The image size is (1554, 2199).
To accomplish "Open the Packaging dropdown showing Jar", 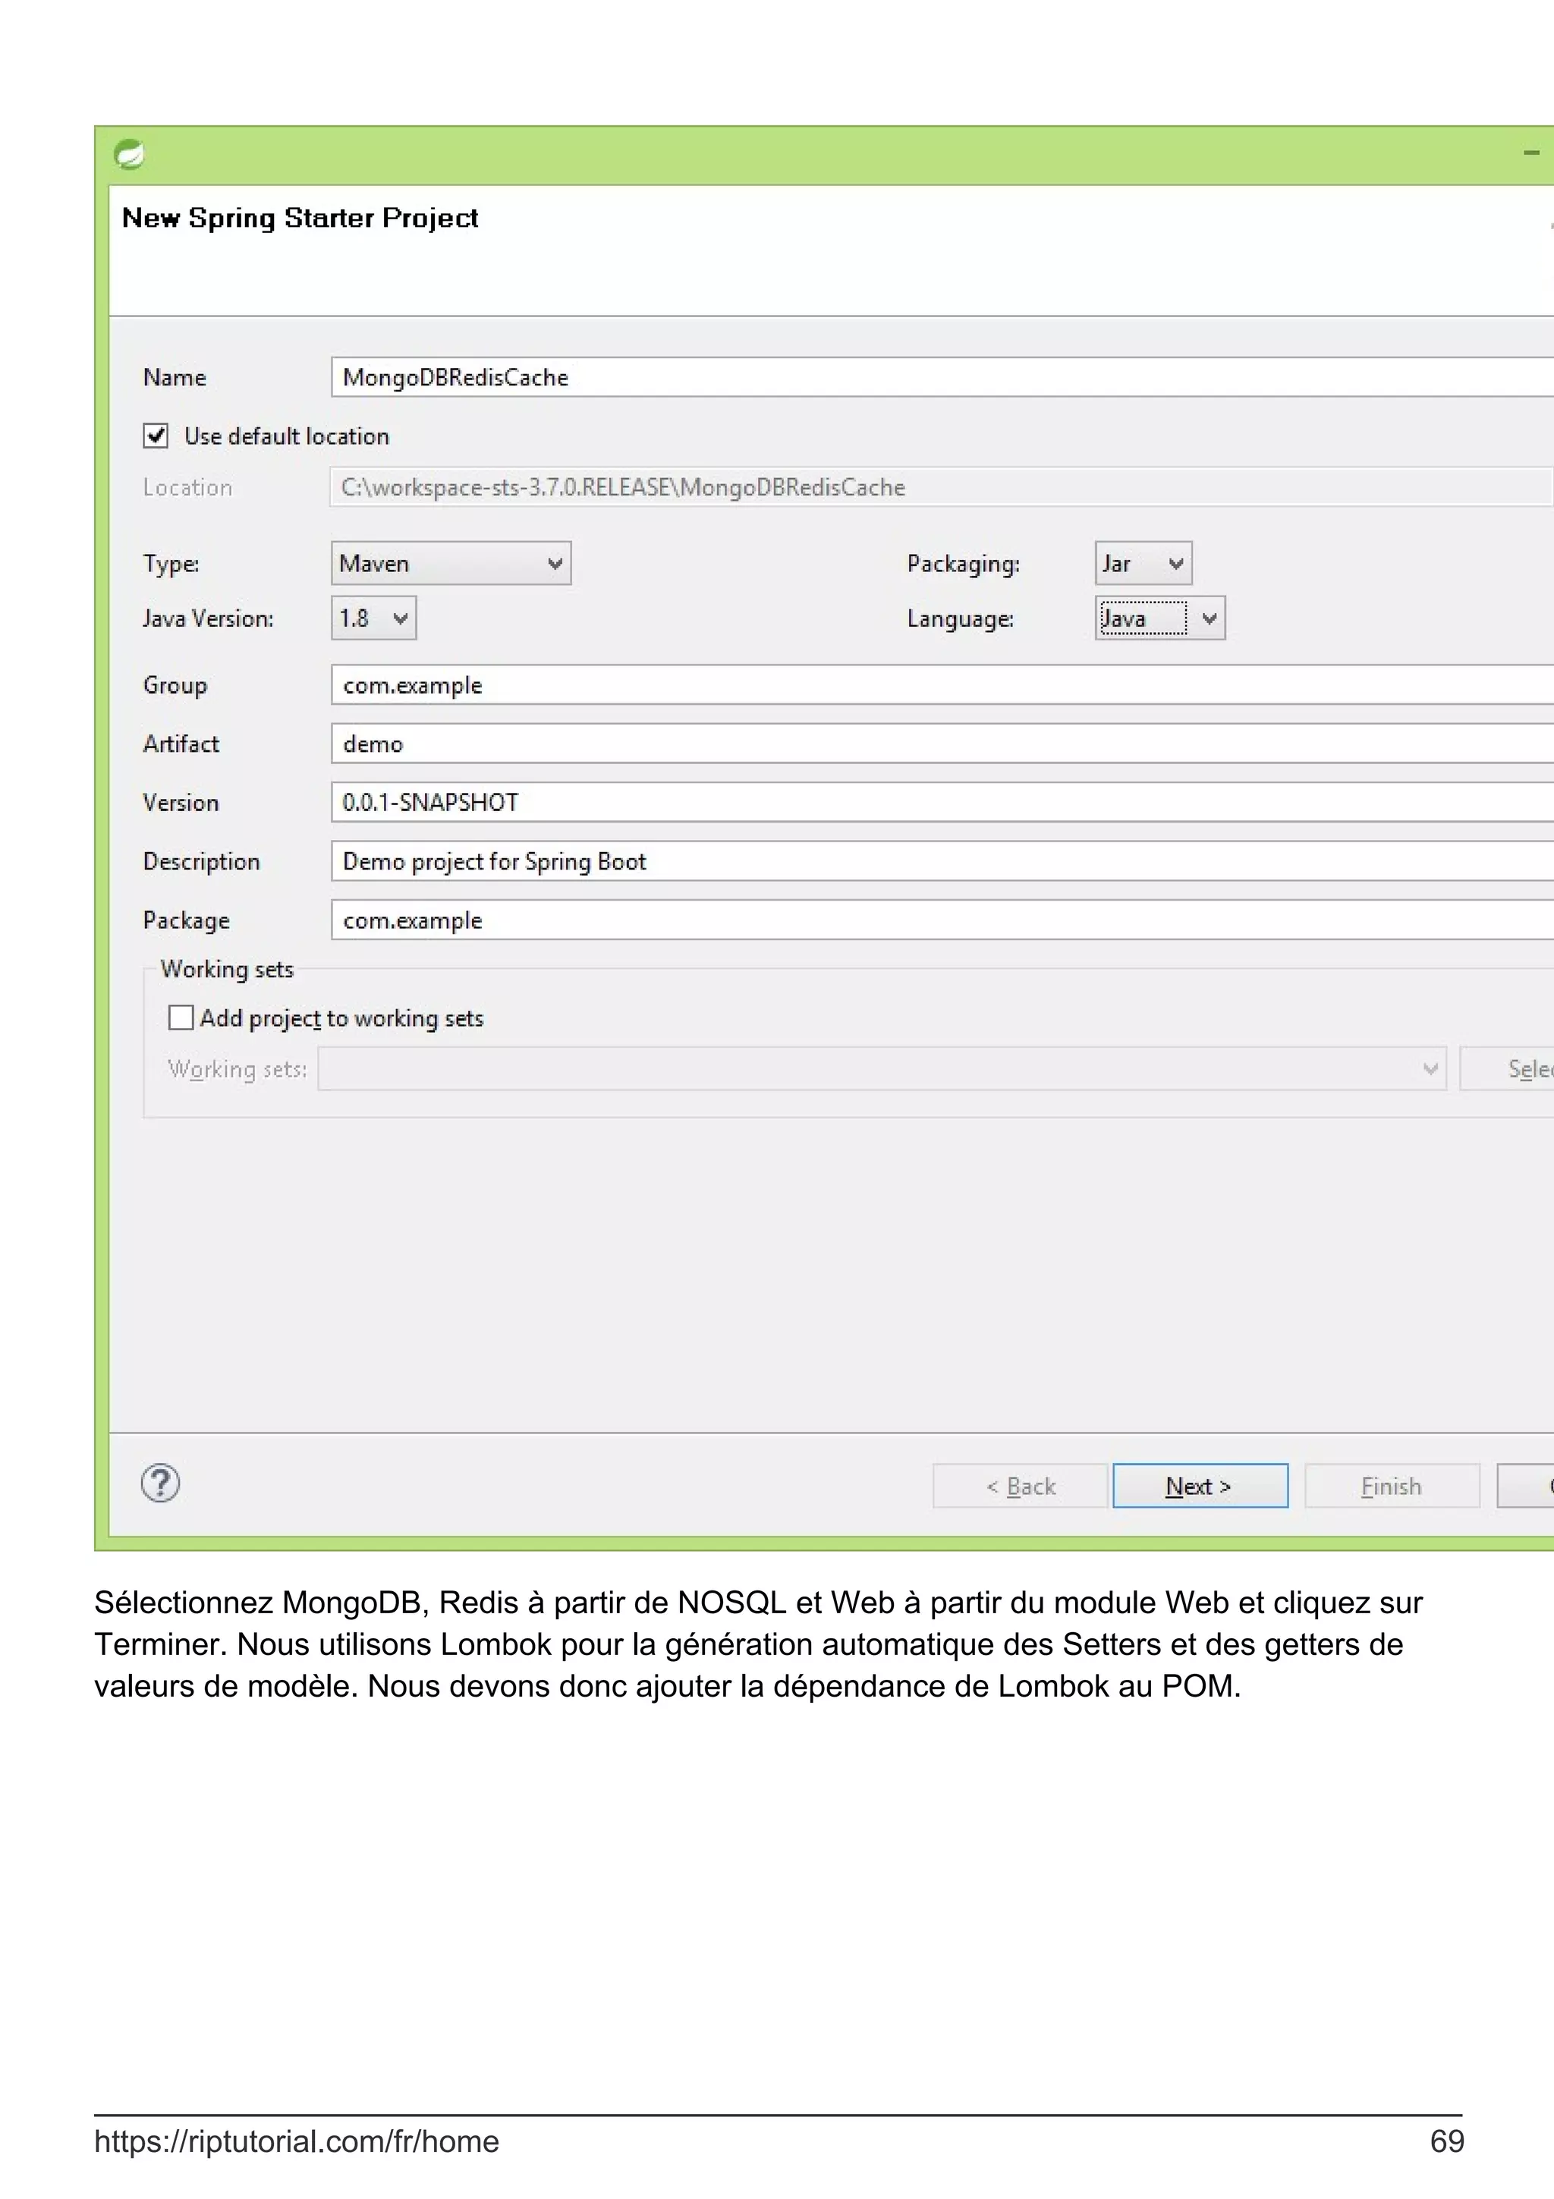I will [x=1143, y=563].
